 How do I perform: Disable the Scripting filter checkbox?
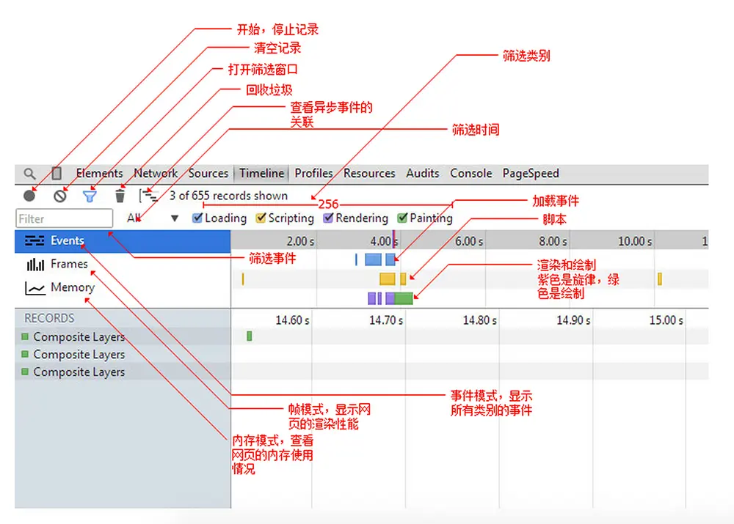pos(260,218)
